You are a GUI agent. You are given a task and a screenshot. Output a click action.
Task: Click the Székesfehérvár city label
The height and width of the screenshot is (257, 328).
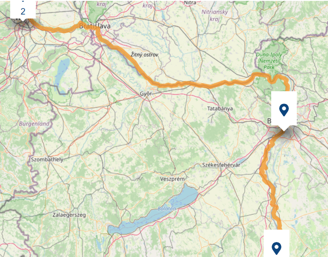click(221, 165)
